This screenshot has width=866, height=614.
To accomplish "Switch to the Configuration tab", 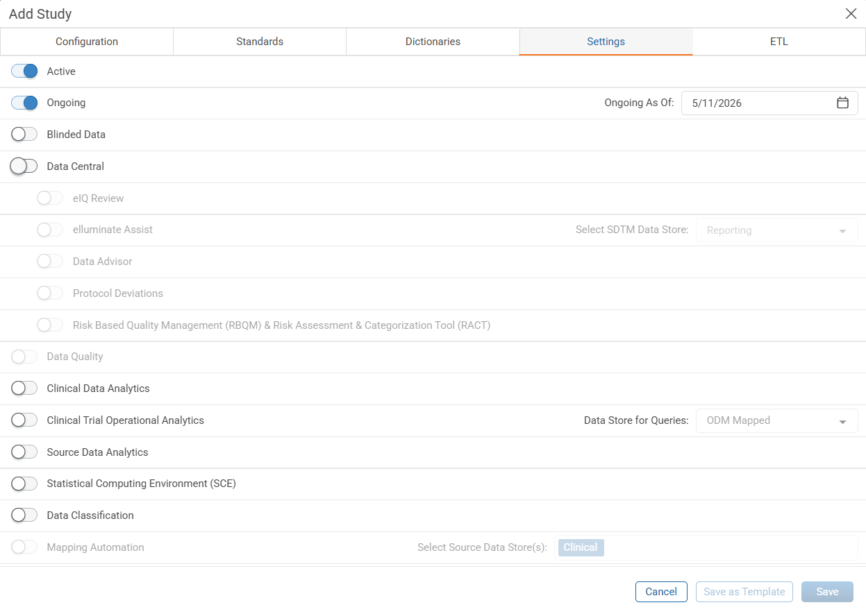I will [87, 42].
